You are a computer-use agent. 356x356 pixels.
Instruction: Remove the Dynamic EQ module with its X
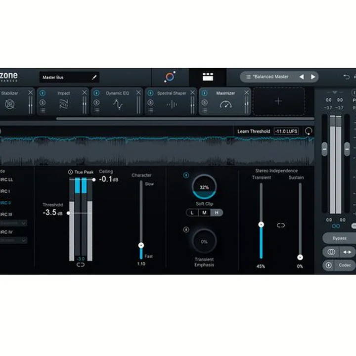pos(138,92)
